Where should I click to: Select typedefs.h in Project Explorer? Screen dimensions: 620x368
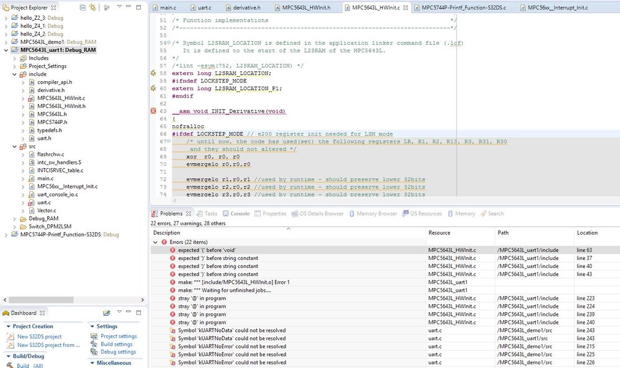[50, 130]
